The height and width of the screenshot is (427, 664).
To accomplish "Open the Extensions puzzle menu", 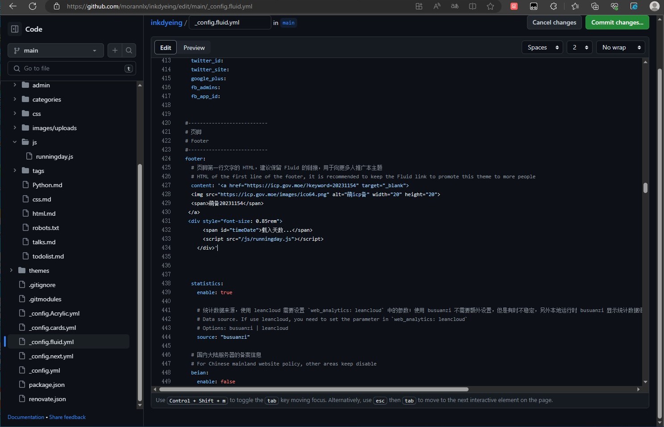I will tap(554, 6).
